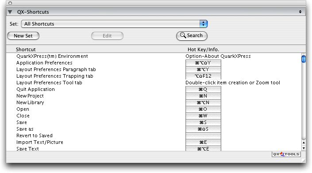Click the Hot Key/Info. column header
This screenshot has height=173, width=312.
click(x=203, y=49)
